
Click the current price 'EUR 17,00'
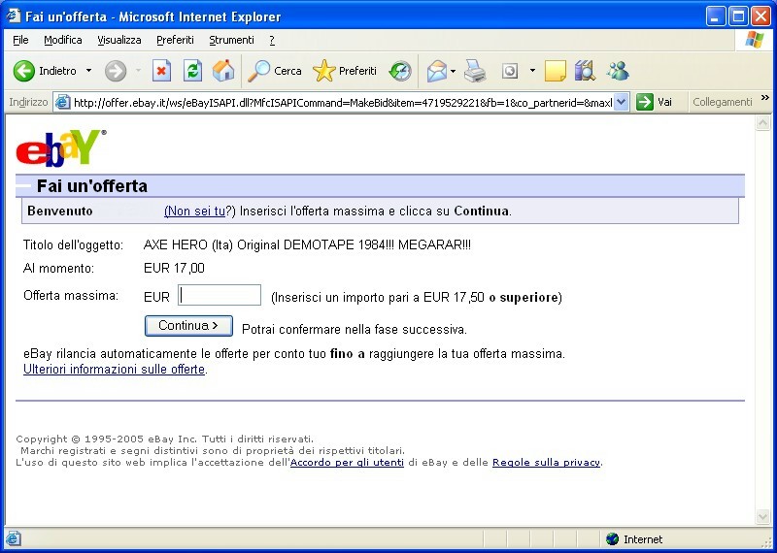point(174,269)
